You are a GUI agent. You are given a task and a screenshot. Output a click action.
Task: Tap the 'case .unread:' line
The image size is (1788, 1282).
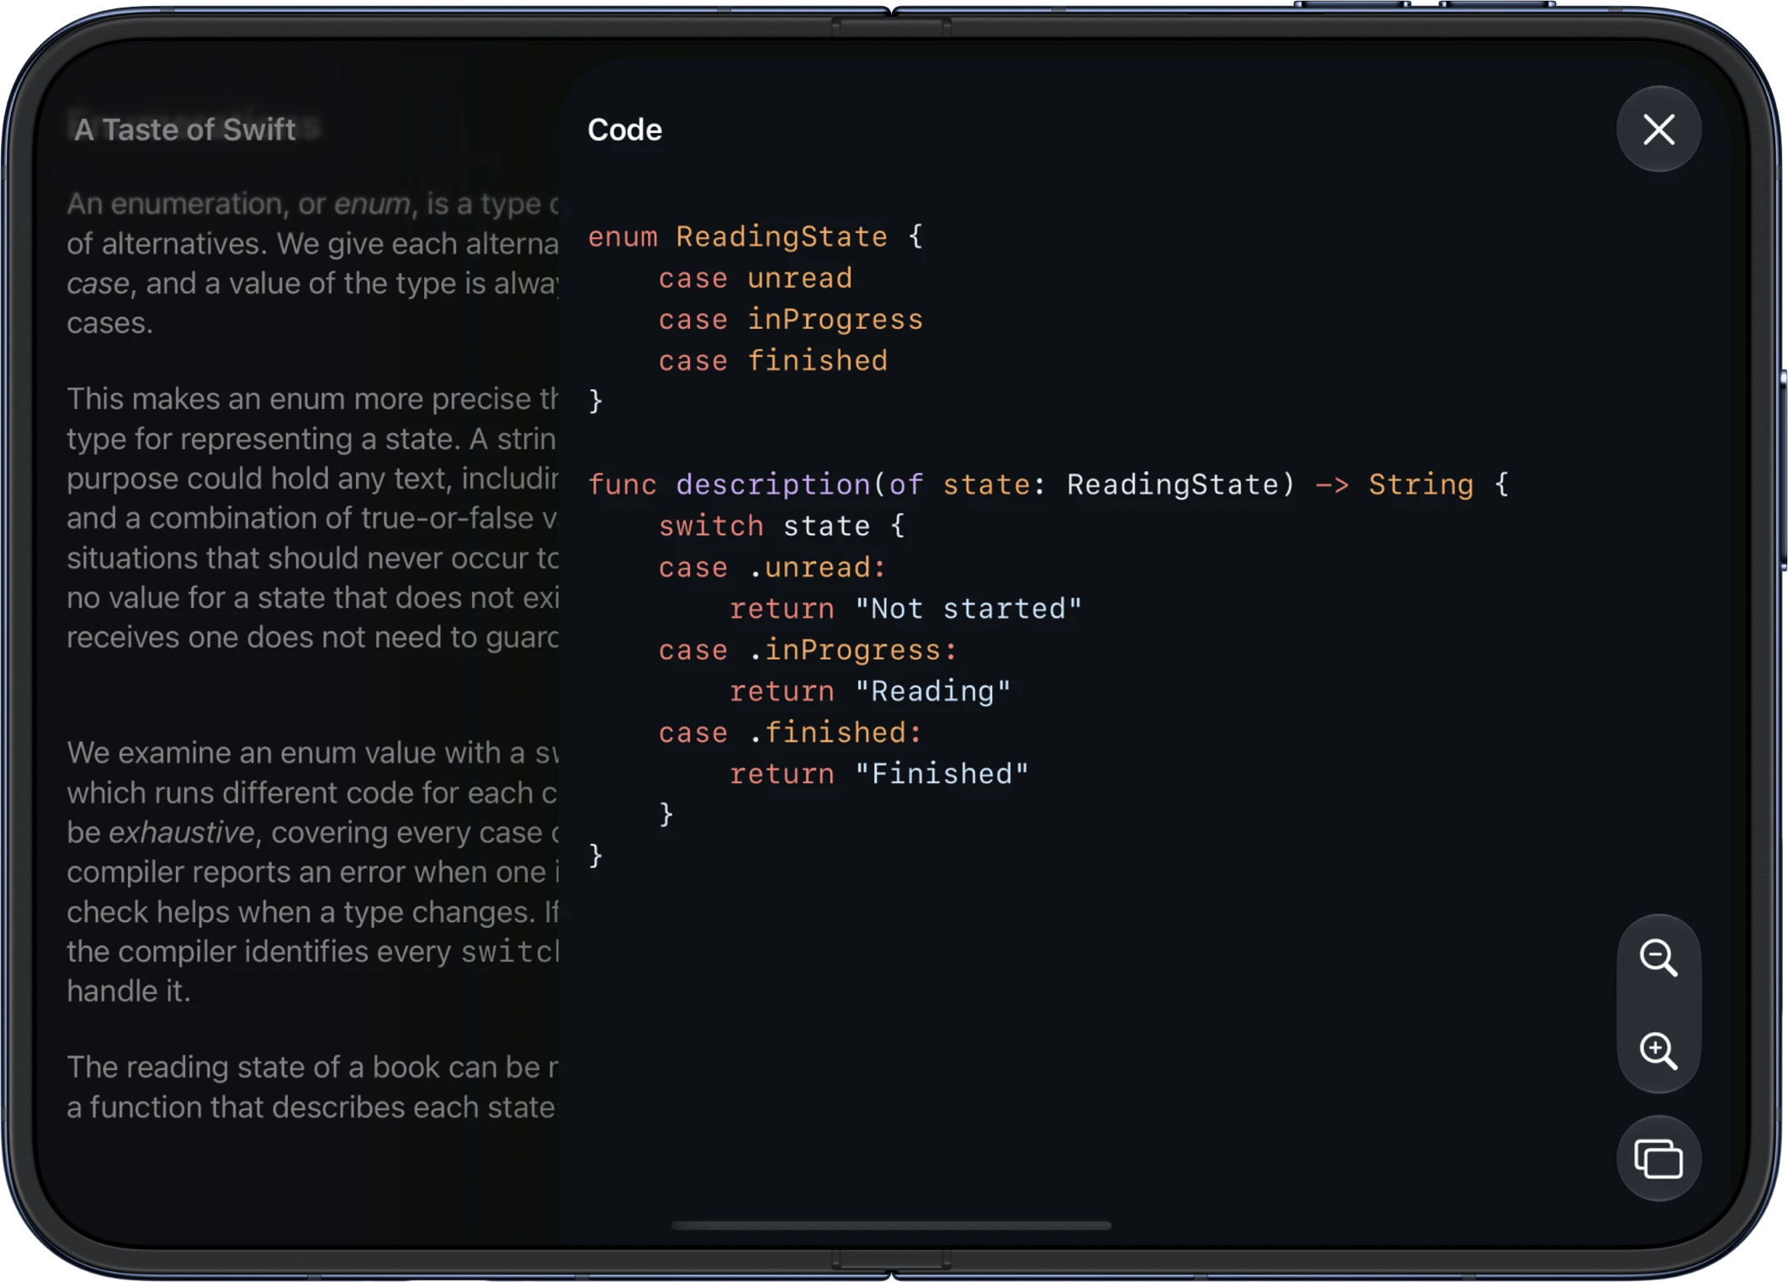tap(772, 567)
